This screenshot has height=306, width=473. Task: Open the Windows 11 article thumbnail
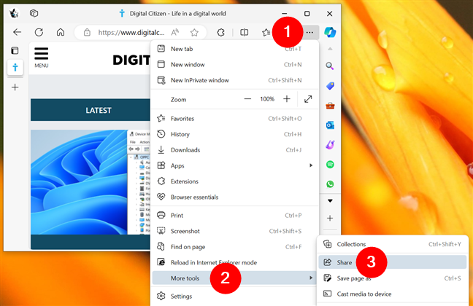tap(91, 182)
